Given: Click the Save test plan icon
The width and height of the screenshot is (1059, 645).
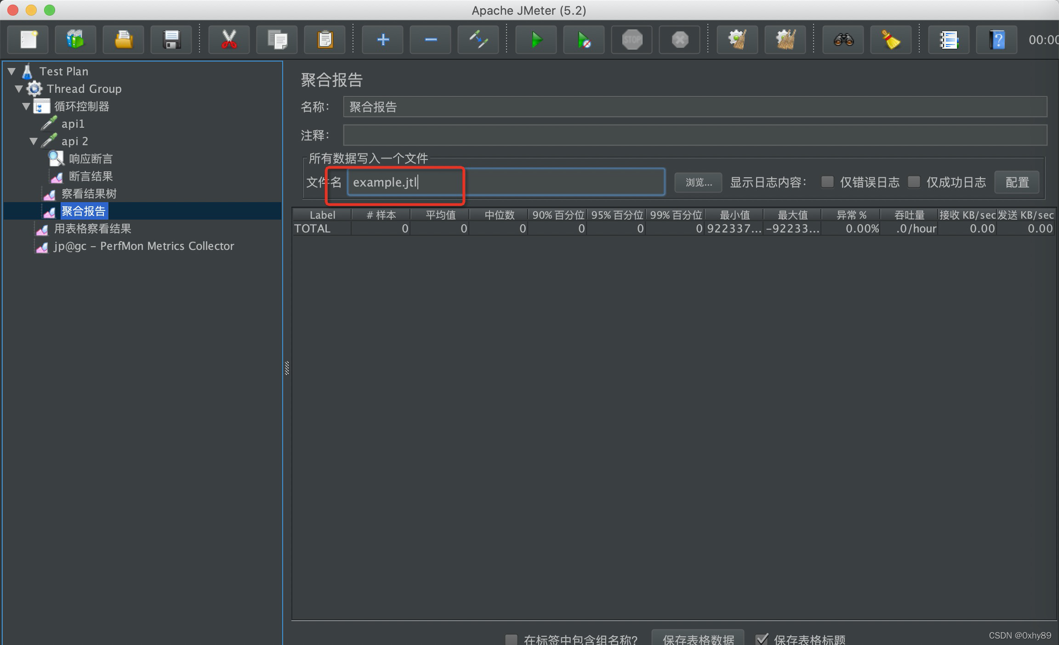Looking at the screenshot, I should (170, 39).
